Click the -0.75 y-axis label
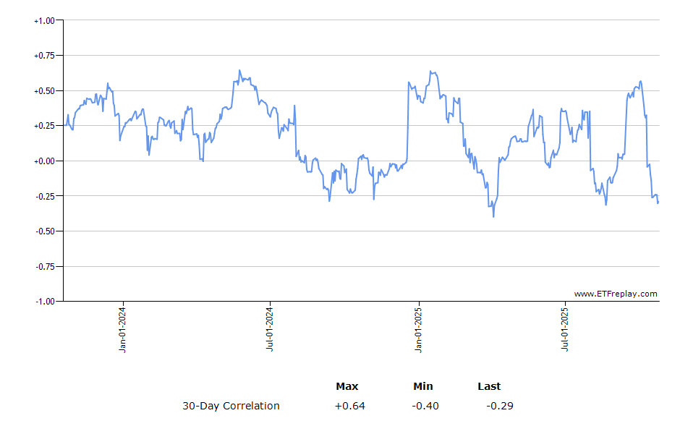680x434 pixels. [45, 266]
